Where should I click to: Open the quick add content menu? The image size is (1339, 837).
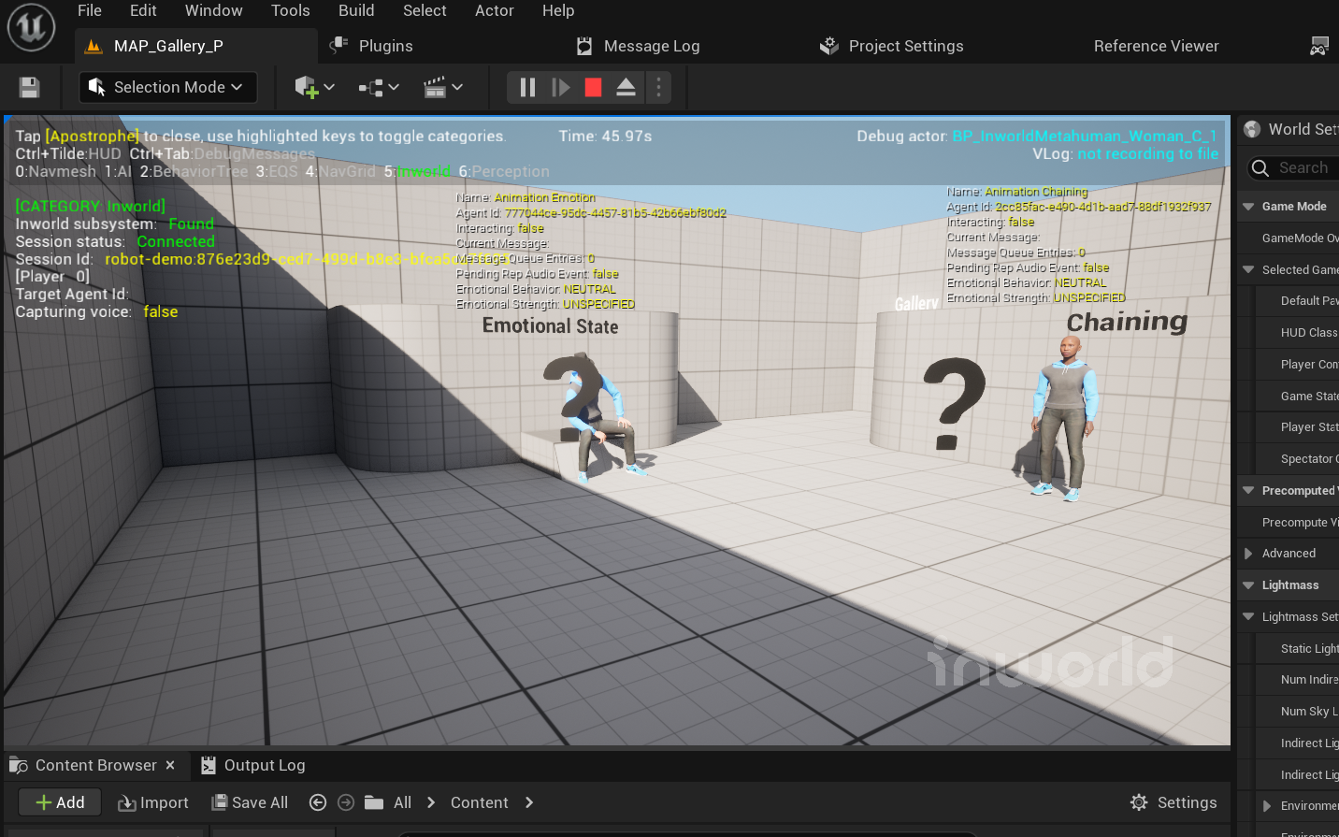[315, 87]
